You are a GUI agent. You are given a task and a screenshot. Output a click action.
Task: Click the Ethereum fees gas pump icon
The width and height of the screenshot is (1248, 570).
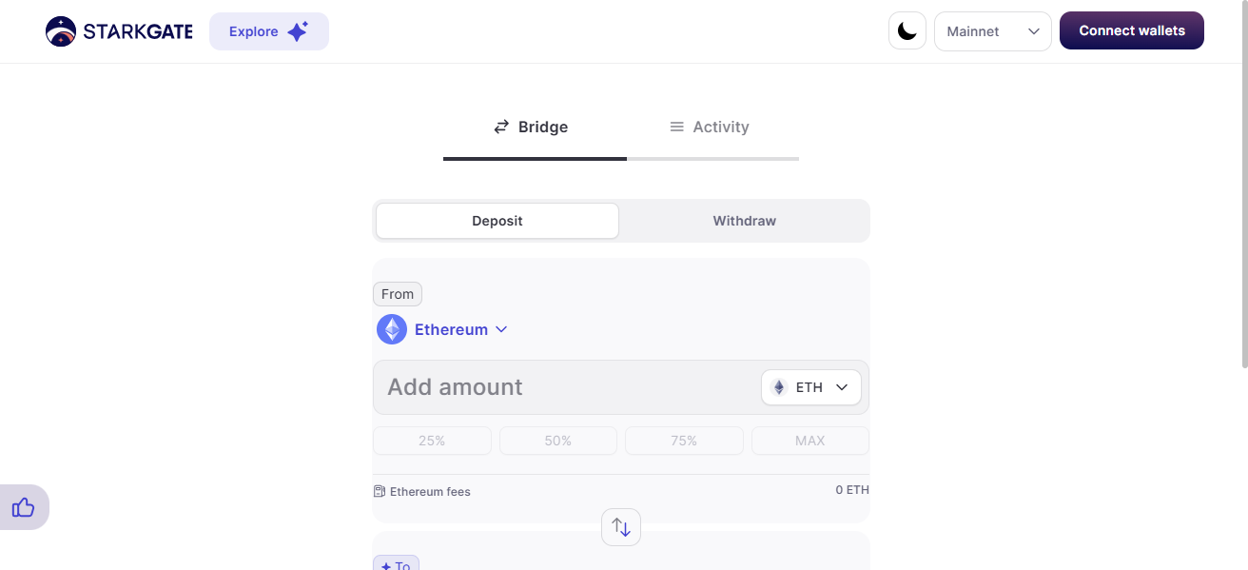pyautogui.click(x=380, y=492)
